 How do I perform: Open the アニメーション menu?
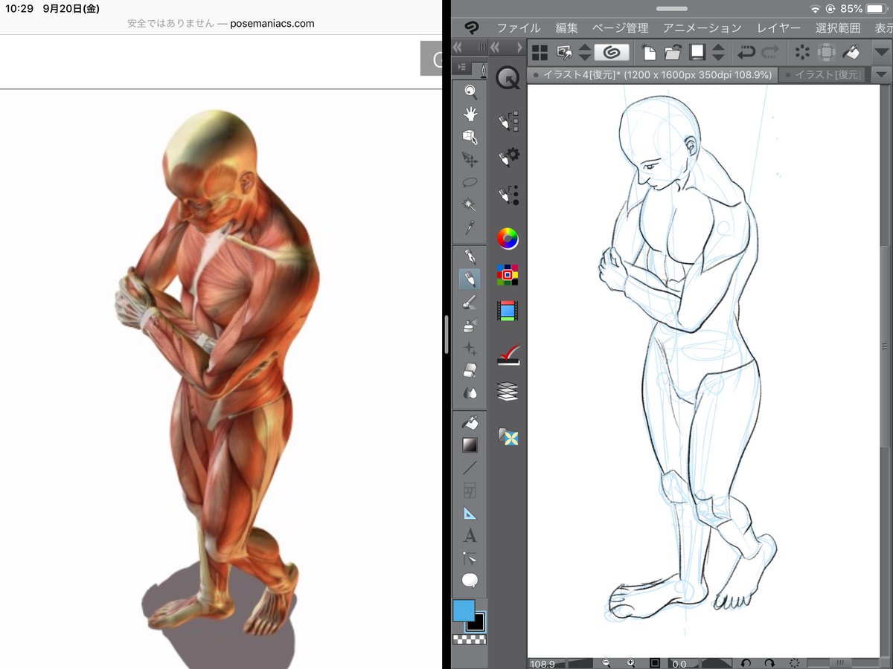[702, 28]
